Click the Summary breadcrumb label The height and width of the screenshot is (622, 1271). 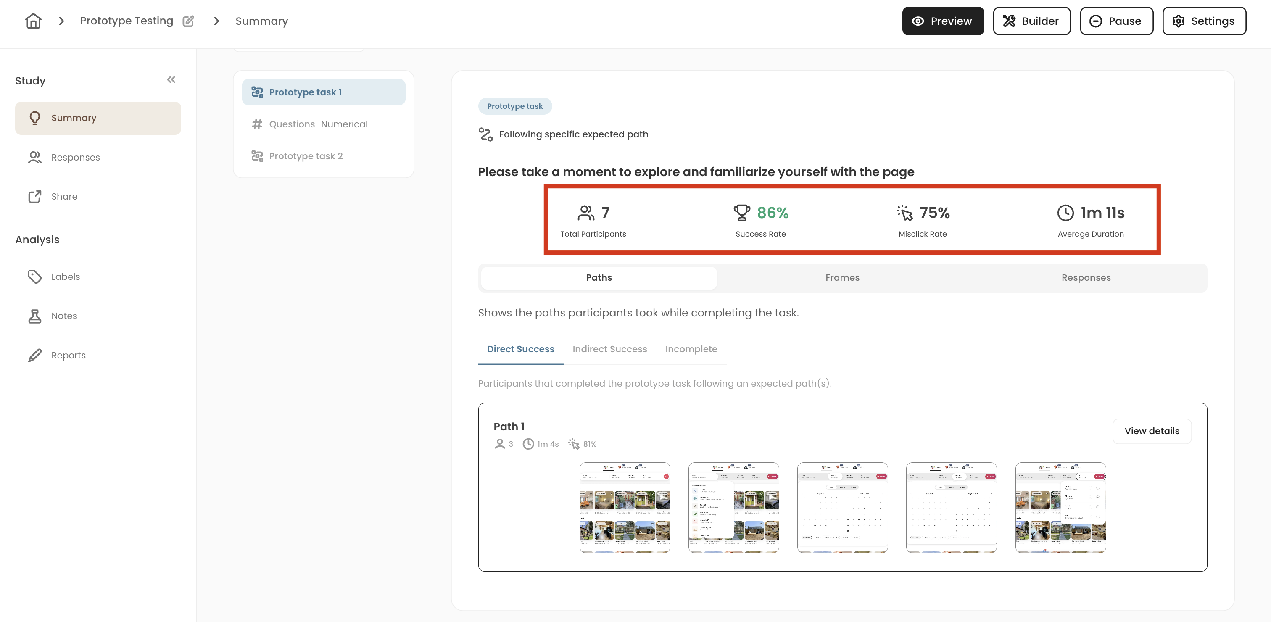point(261,21)
